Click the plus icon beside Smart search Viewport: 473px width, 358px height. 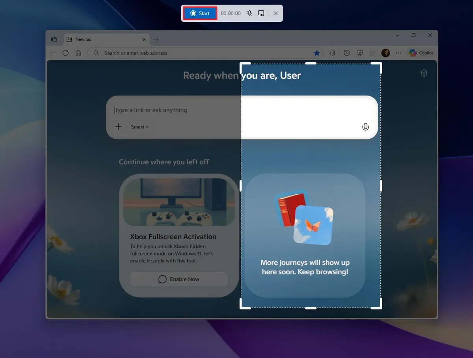coord(118,127)
